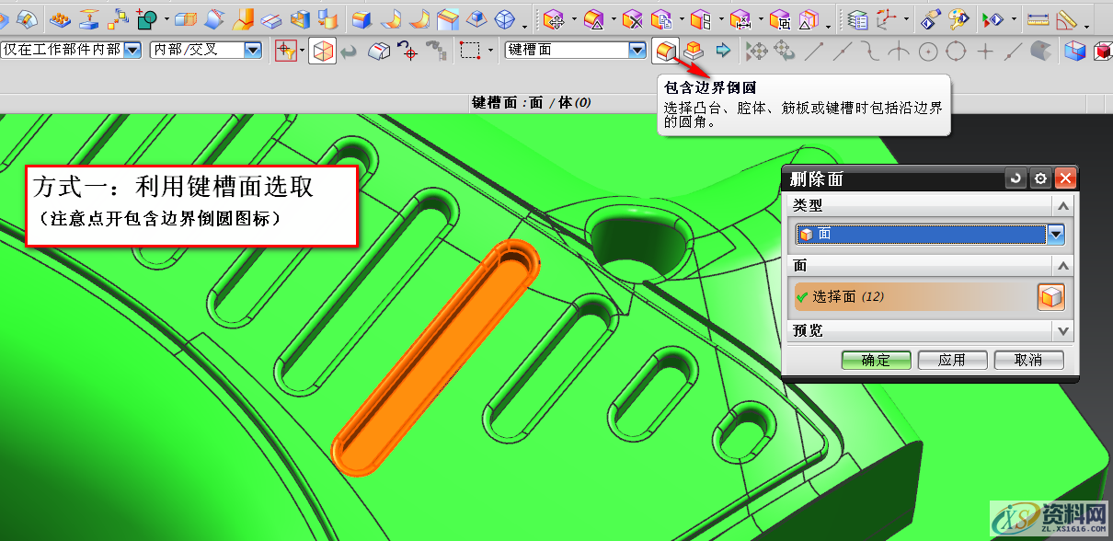
Task: Toggle the adjacent blend faces icon next to 包含边界倒圆
Action: pyautogui.click(x=693, y=51)
